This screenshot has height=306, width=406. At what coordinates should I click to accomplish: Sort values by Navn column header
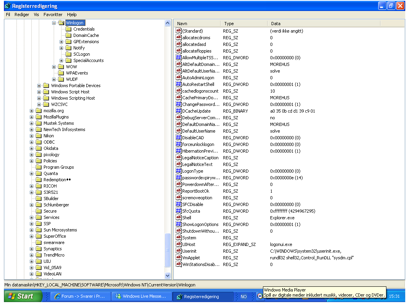pyautogui.click(x=197, y=23)
